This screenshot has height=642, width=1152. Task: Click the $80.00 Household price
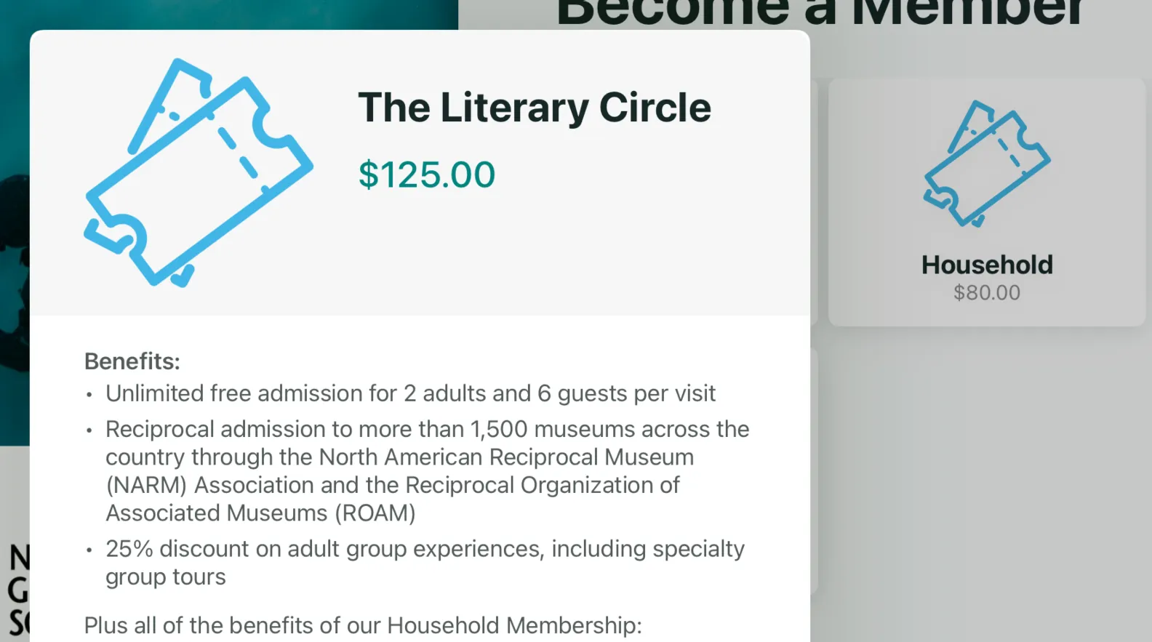point(987,292)
